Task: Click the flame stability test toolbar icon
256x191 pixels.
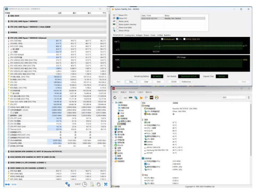Action: [141, 97]
